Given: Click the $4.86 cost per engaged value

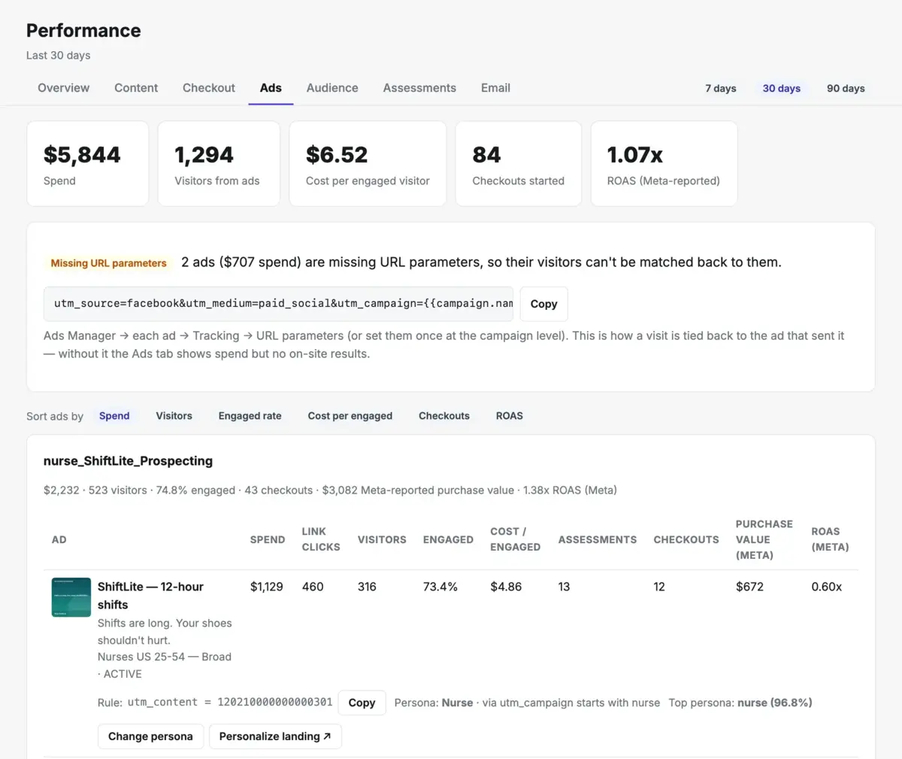Looking at the screenshot, I should (x=506, y=587).
